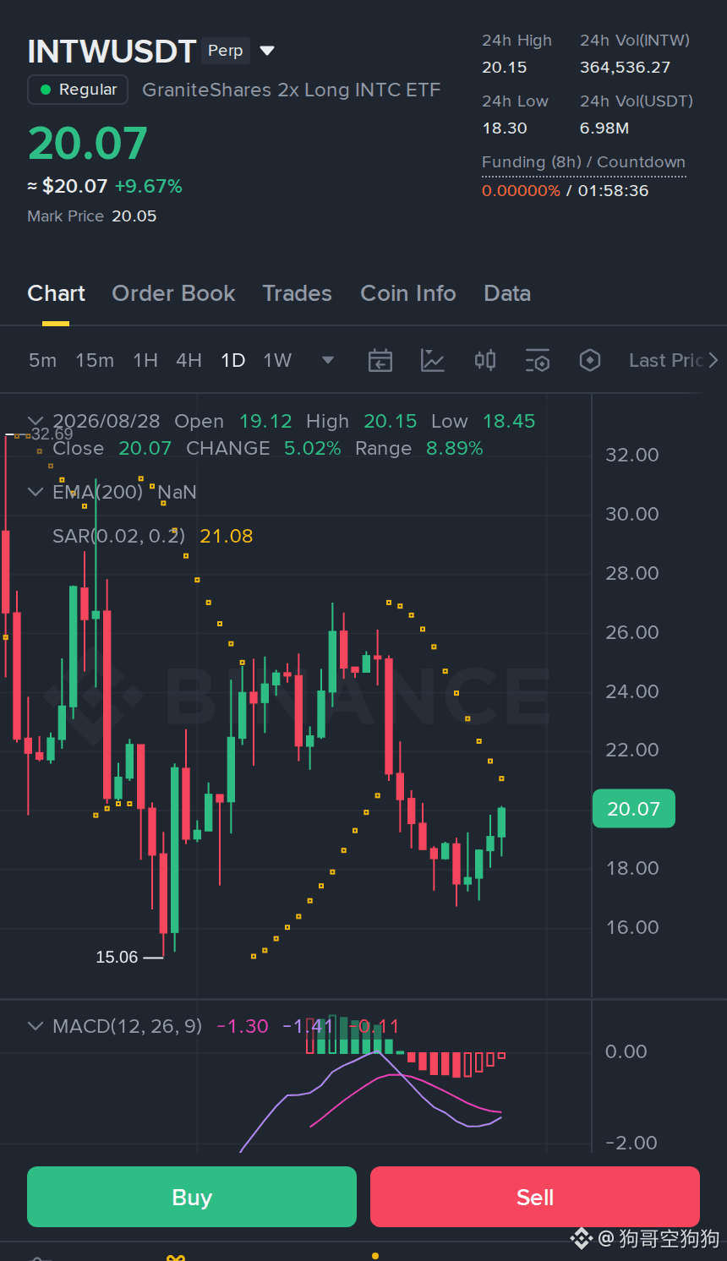
Task: Open the Last Price selector
Action: point(666,361)
